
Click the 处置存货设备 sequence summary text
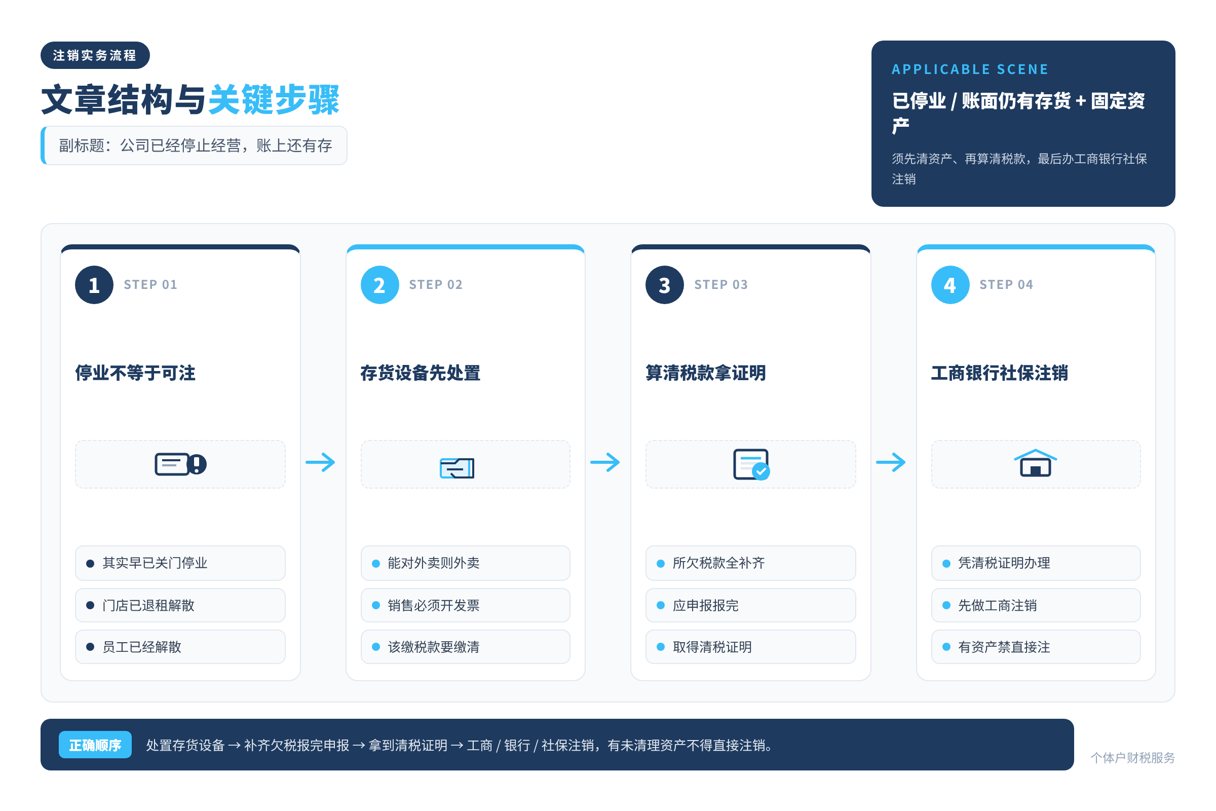click(460, 745)
